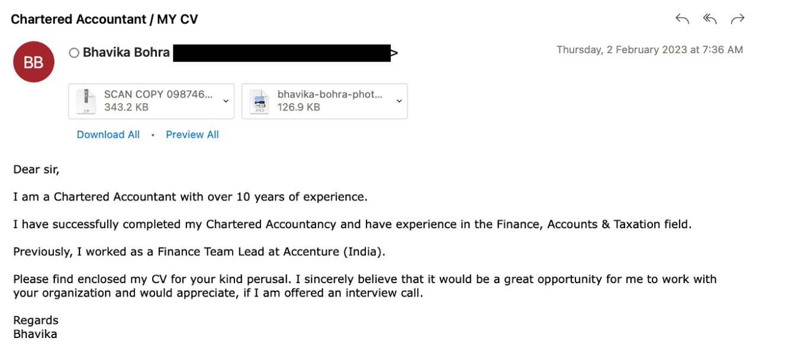Click the Dear sir greeting line
785x364 pixels.
37,170
